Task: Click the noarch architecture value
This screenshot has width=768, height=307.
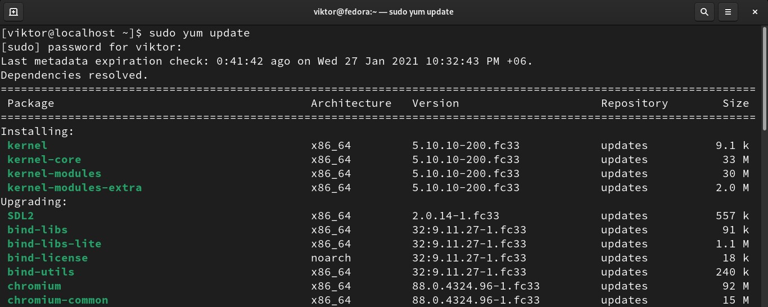Action: coord(331,258)
